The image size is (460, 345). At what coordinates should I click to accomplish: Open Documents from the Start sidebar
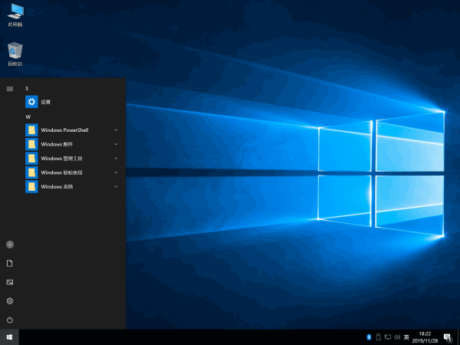pyautogui.click(x=10, y=263)
